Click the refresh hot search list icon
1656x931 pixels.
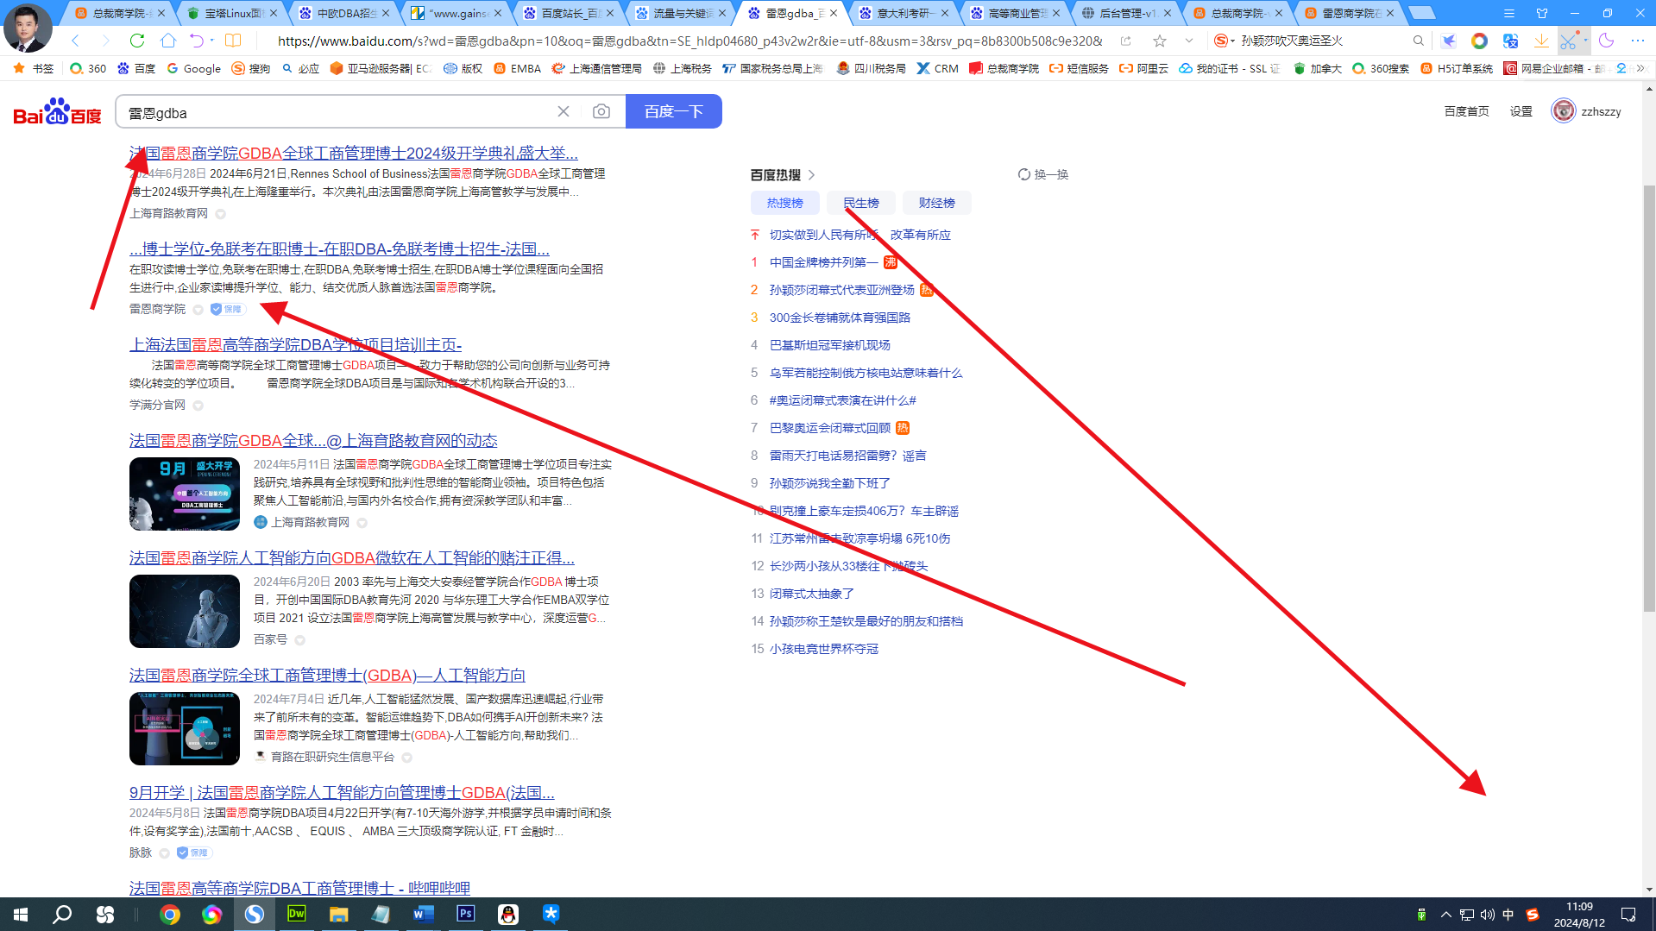tap(1023, 174)
